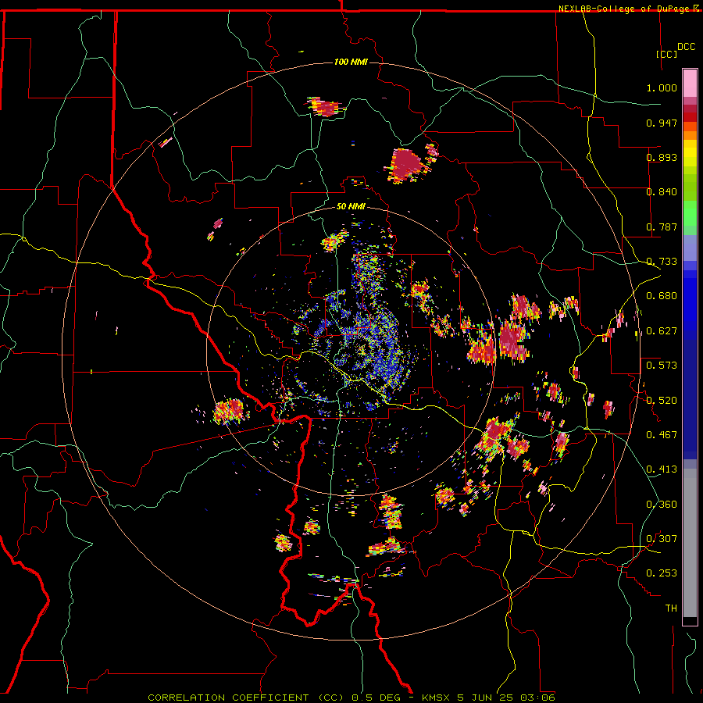Click the 0.573 scale value

click(662, 366)
